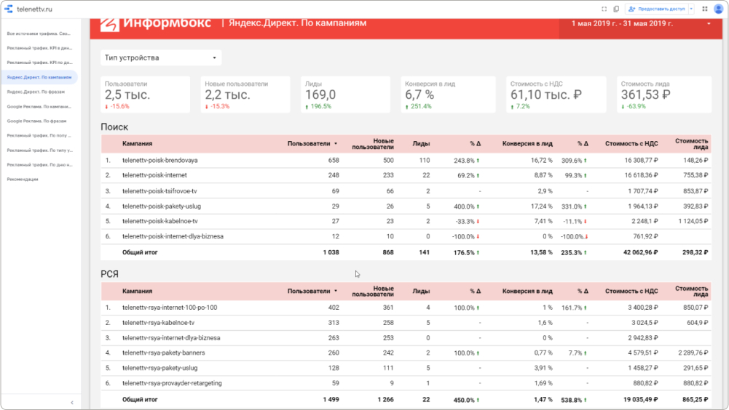Select row telenettv-poisk-kabelnoe-tv

coord(406,221)
